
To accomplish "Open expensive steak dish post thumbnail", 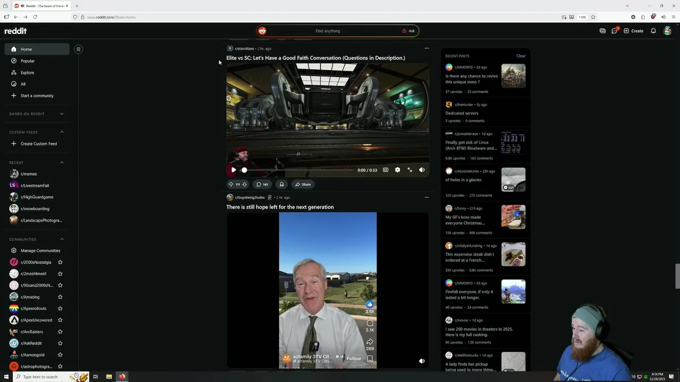I will click(513, 254).
